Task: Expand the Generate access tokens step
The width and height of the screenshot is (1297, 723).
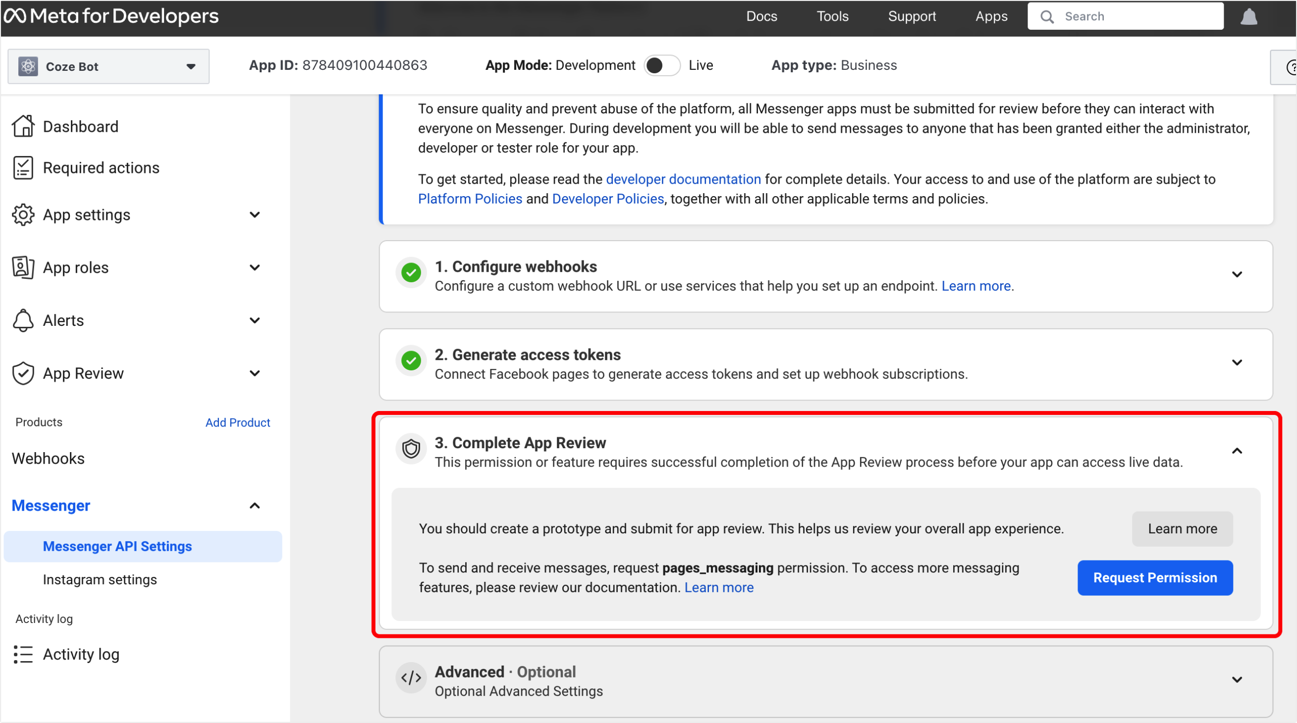Action: tap(1237, 363)
